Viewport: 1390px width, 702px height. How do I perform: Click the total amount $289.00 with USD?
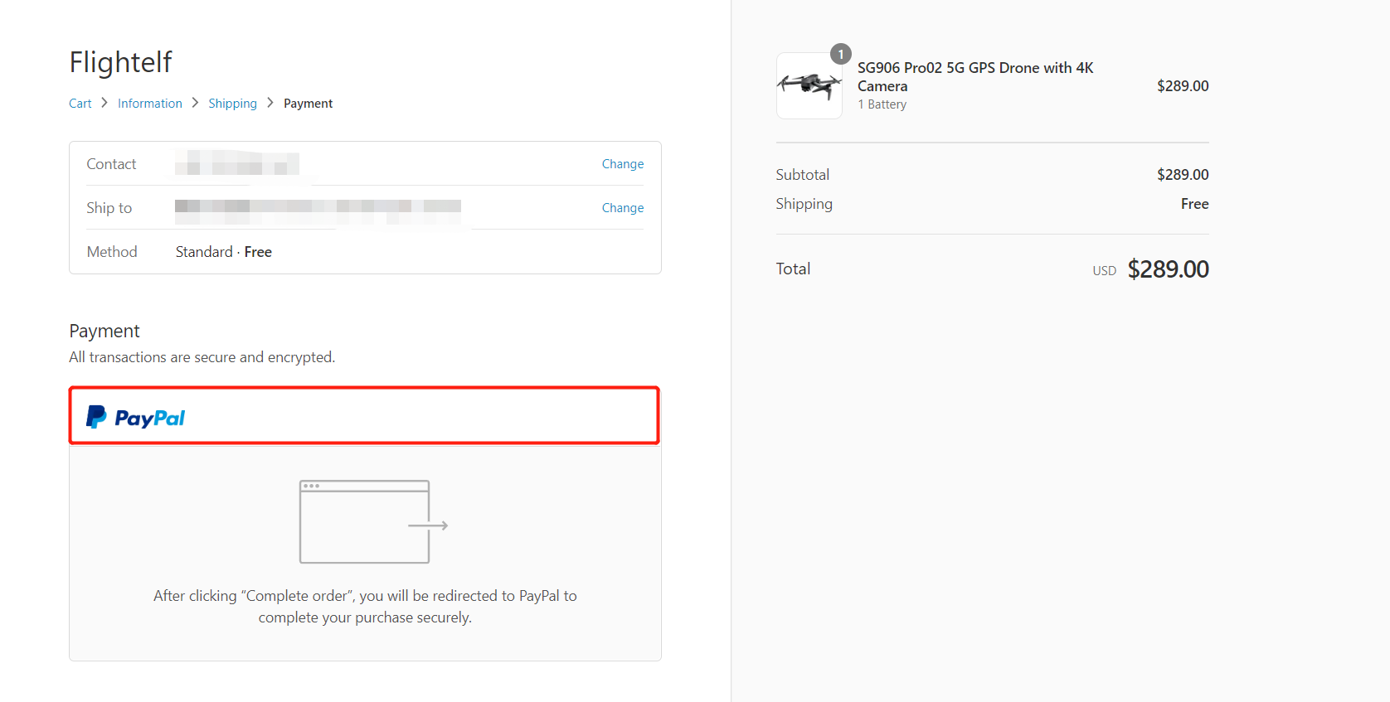1150,269
